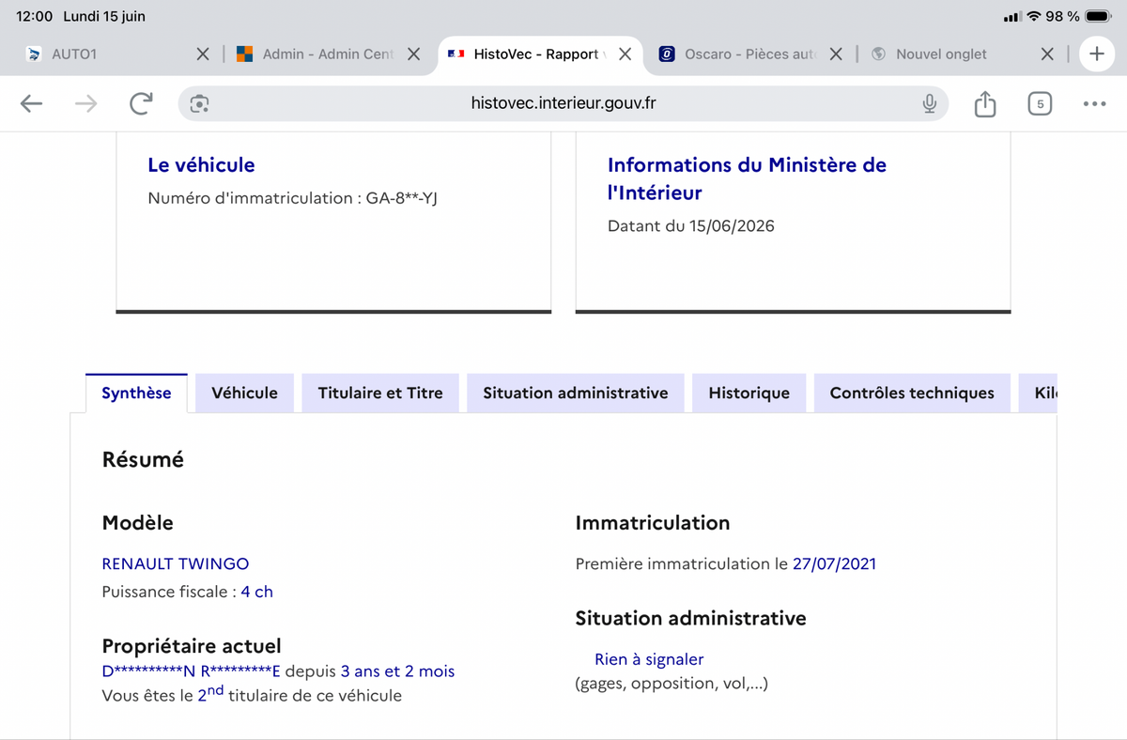The image size is (1127, 740).
Task: Tap the Lens camera search icon
Action: pos(199,104)
